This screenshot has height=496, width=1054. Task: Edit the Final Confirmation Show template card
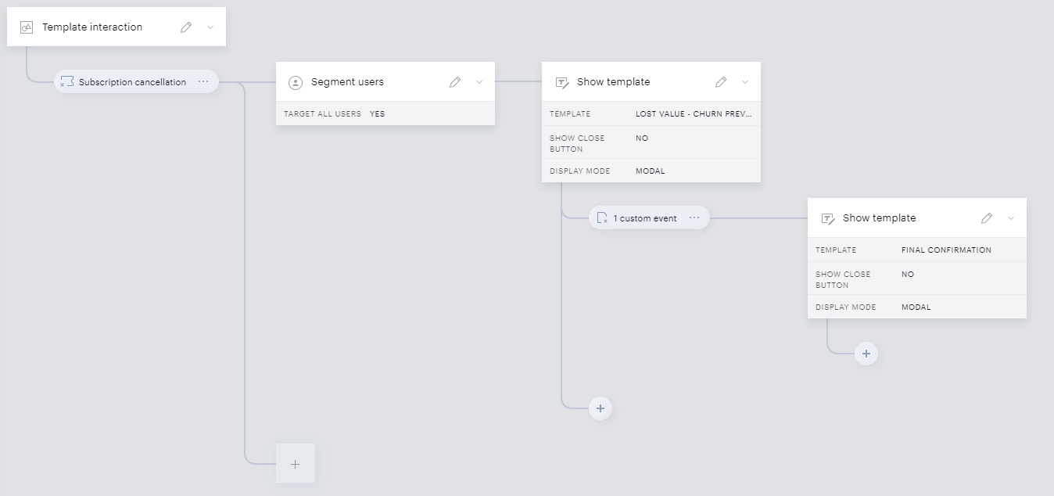click(x=987, y=218)
